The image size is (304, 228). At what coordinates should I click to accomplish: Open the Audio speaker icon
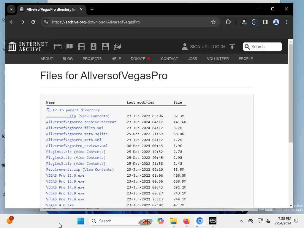(94, 47)
